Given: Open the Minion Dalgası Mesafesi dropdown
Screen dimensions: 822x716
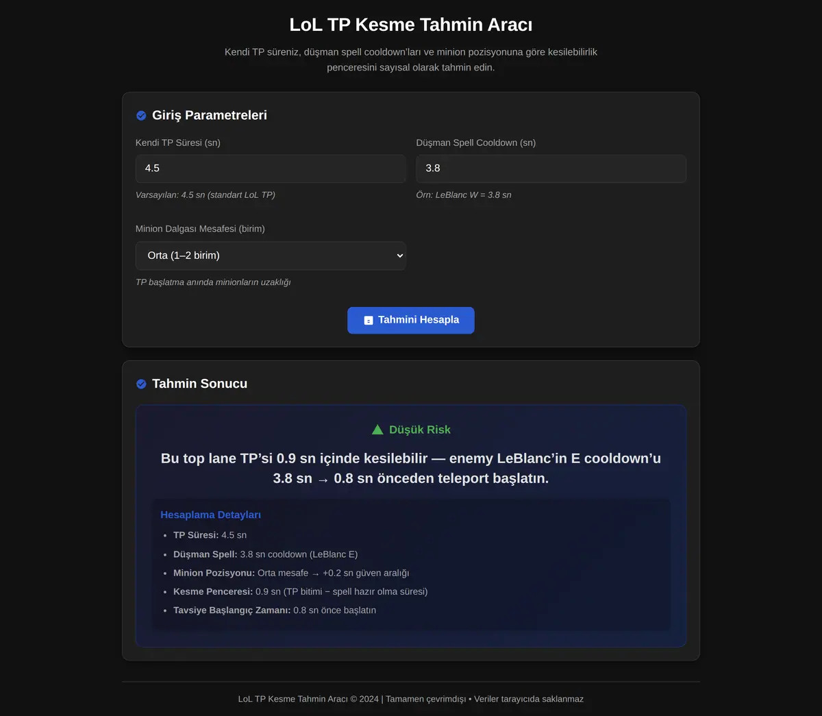Looking at the screenshot, I should click(271, 256).
